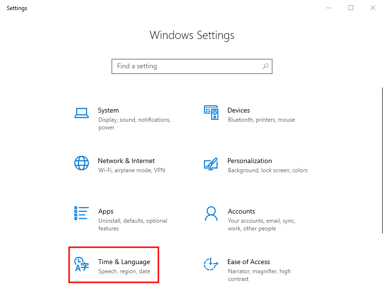Go to Network & Internet heading
This screenshot has width=383, height=304.
coord(126,161)
